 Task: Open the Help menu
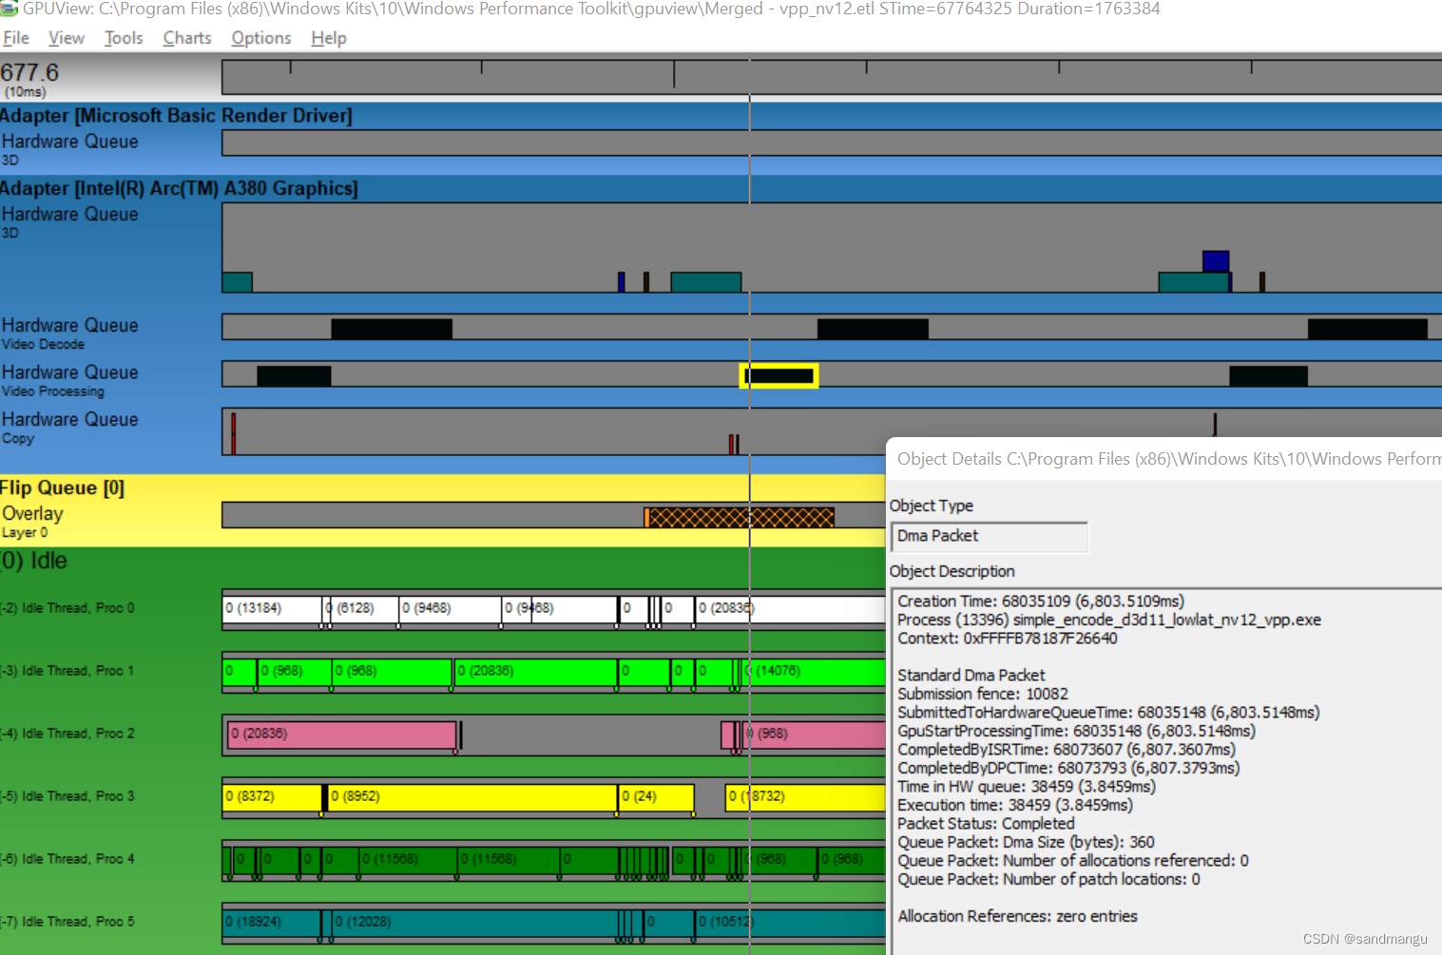coord(329,38)
